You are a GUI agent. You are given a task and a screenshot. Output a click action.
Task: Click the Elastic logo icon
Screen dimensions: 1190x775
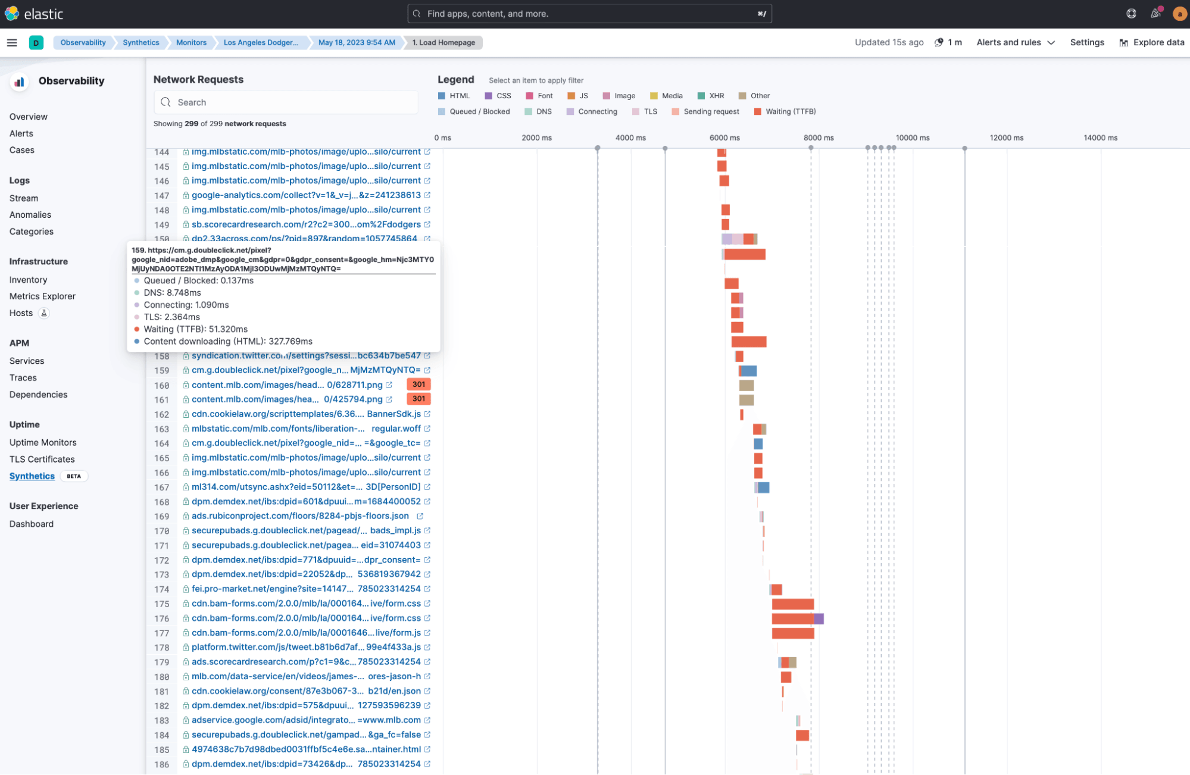[11, 14]
